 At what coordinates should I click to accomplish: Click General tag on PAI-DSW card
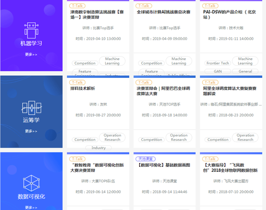(x=245, y=71)
